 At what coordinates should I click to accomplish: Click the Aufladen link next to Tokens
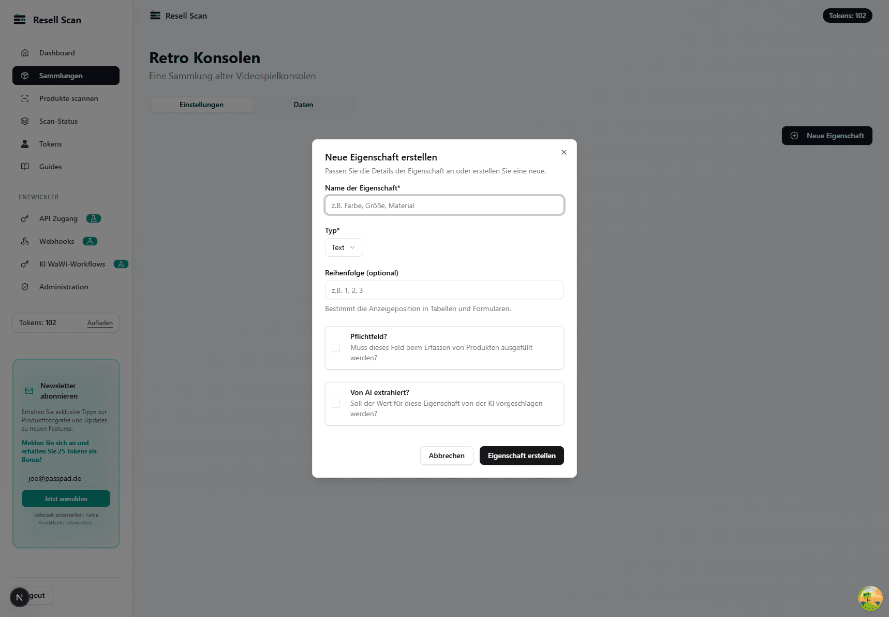(100, 323)
